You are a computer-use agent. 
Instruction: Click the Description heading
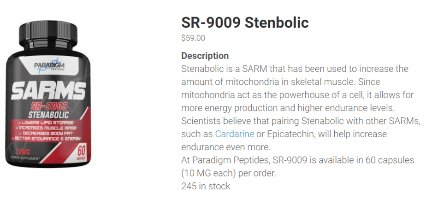click(205, 56)
